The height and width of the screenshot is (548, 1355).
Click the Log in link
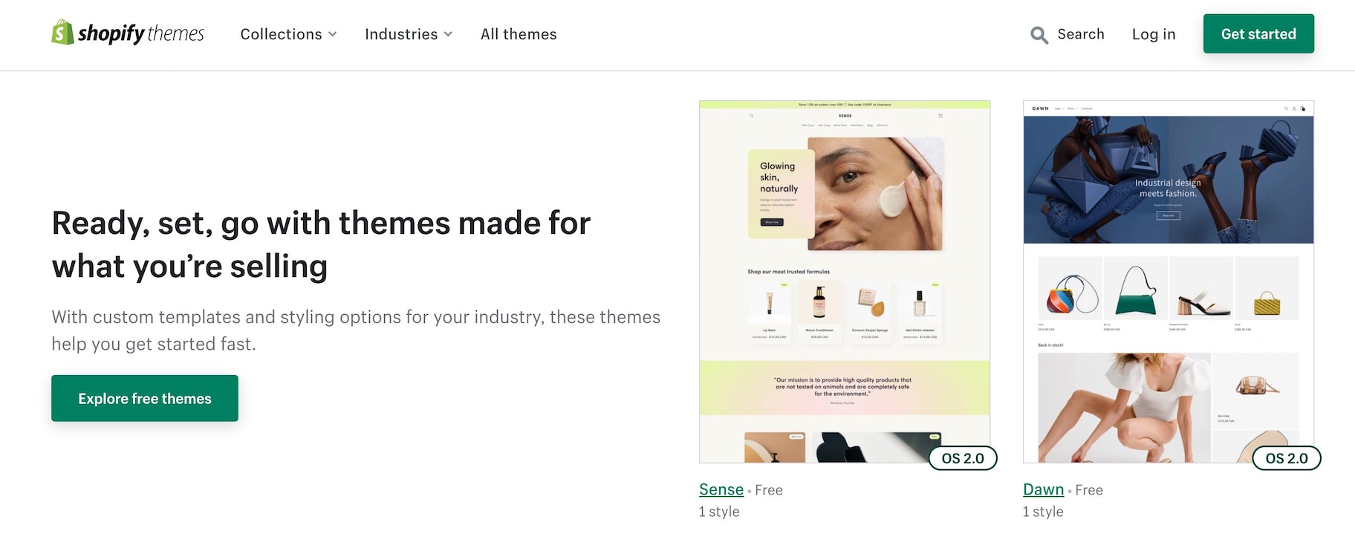1153,34
